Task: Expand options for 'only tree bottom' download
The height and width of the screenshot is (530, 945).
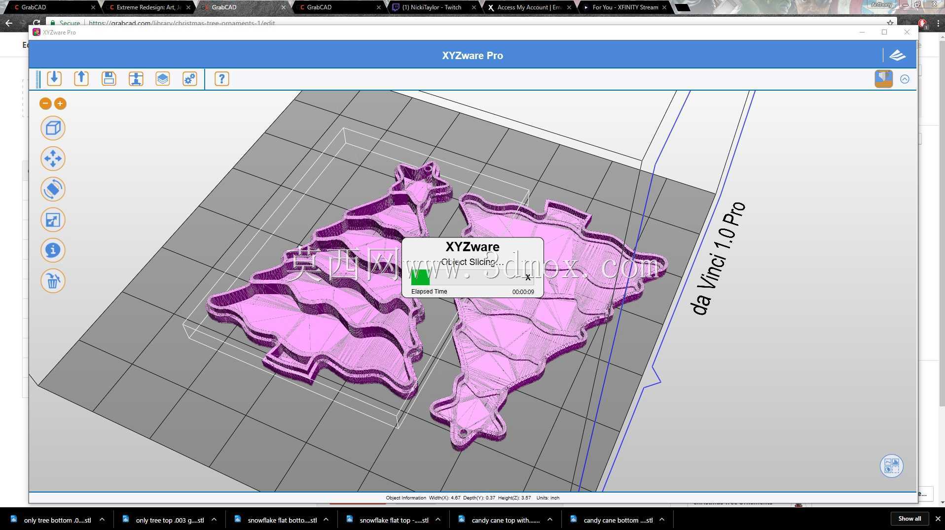Action: pyautogui.click(x=102, y=519)
